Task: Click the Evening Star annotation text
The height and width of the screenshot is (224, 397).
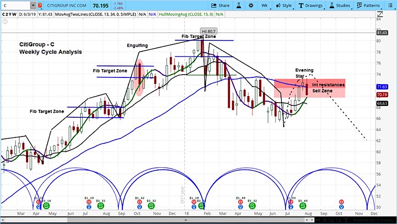Action: tap(304, 73)
